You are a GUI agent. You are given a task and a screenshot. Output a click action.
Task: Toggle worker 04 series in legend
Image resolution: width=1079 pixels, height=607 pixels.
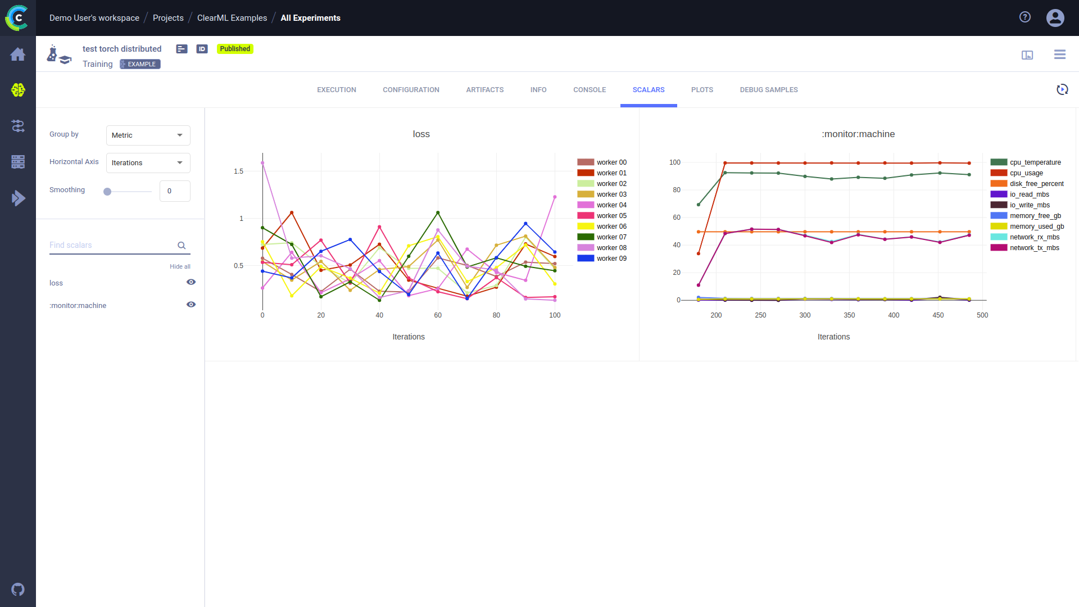tap(602, 205)
